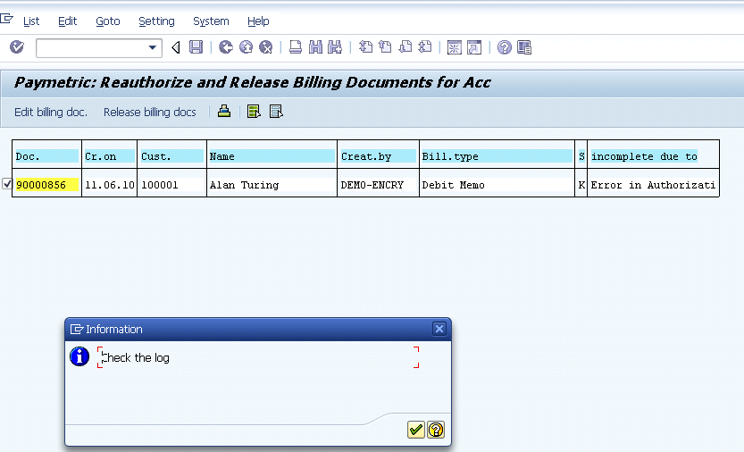Go to Previous Page icon
The height and width of the screenshot is (452, 744).
pyautogui.click(x=385, y=47)
